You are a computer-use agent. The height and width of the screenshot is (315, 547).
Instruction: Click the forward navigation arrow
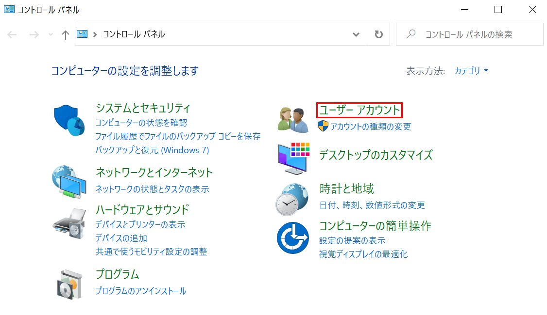pos(34,34)
